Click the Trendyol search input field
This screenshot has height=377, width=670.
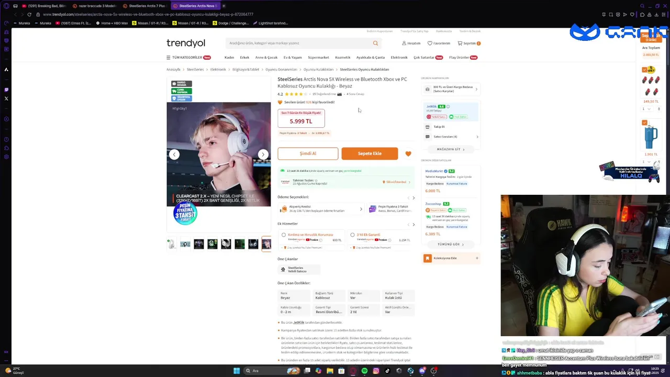[x=298, y=43]
